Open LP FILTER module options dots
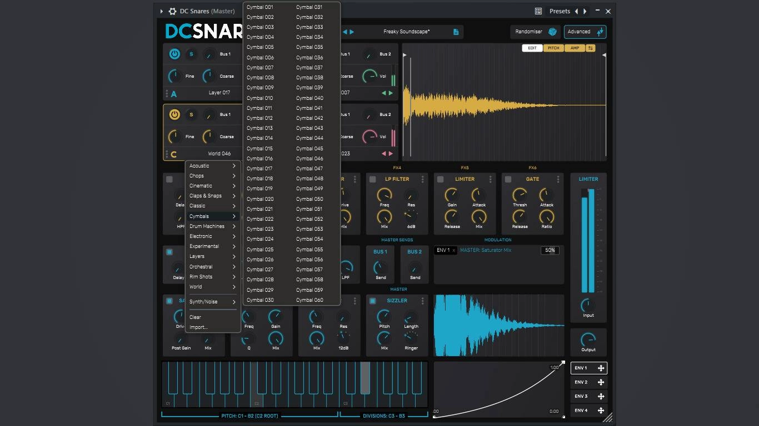The image size is (759, 426). pyautogui.click(x=423, y=179)
